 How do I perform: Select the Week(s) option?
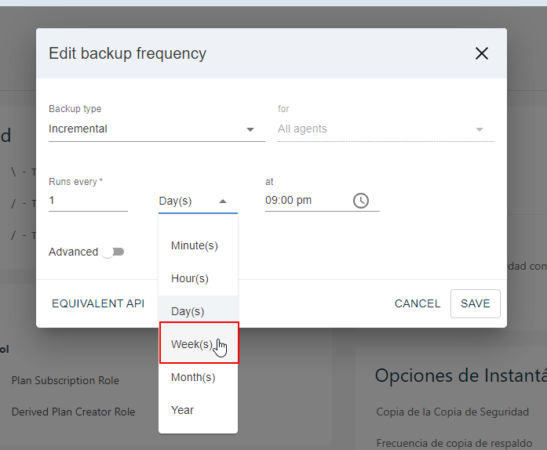point(192,344)
